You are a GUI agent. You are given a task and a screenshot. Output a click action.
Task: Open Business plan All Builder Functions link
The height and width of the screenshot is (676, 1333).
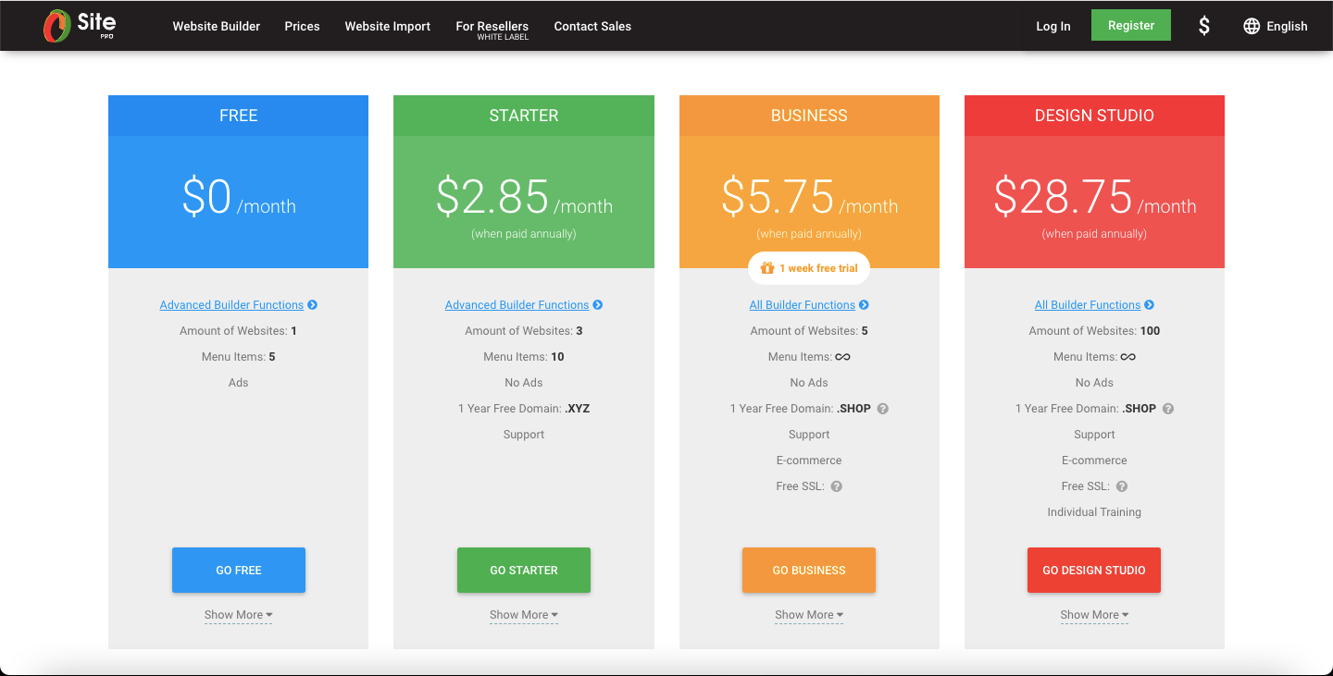[802, 305]
